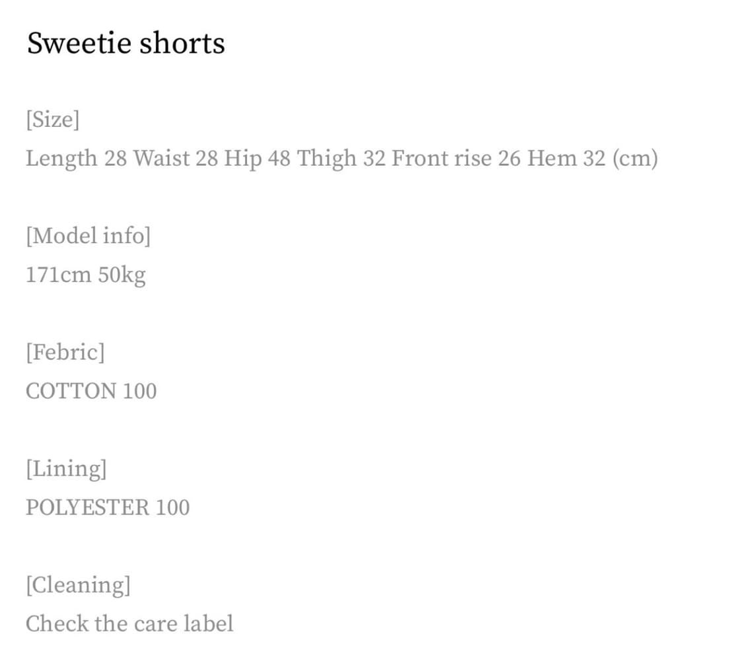Image resolution: width=743 pixels, height=667 pixels.
Task: Click the Sweetie shorts product title
Action: [125, 43]
